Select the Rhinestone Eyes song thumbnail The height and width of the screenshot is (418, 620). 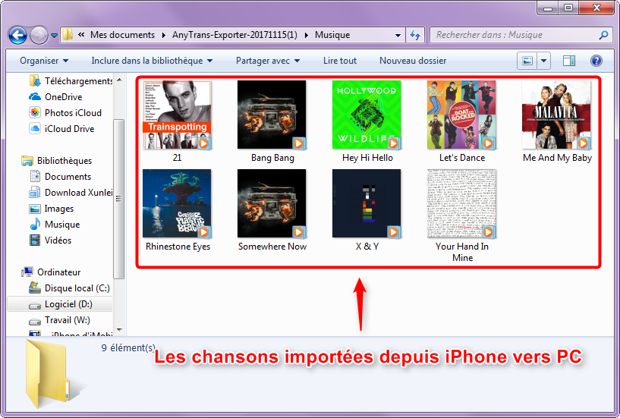177,203
